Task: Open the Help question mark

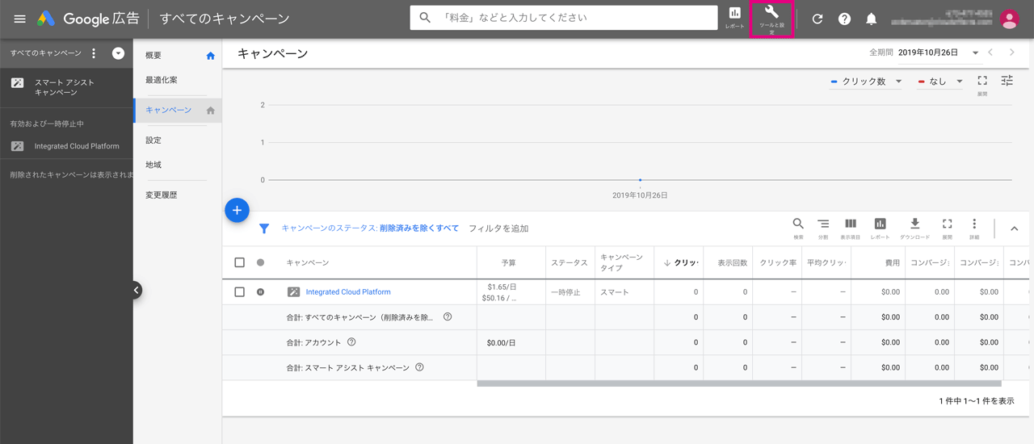Action: point(844,19)
